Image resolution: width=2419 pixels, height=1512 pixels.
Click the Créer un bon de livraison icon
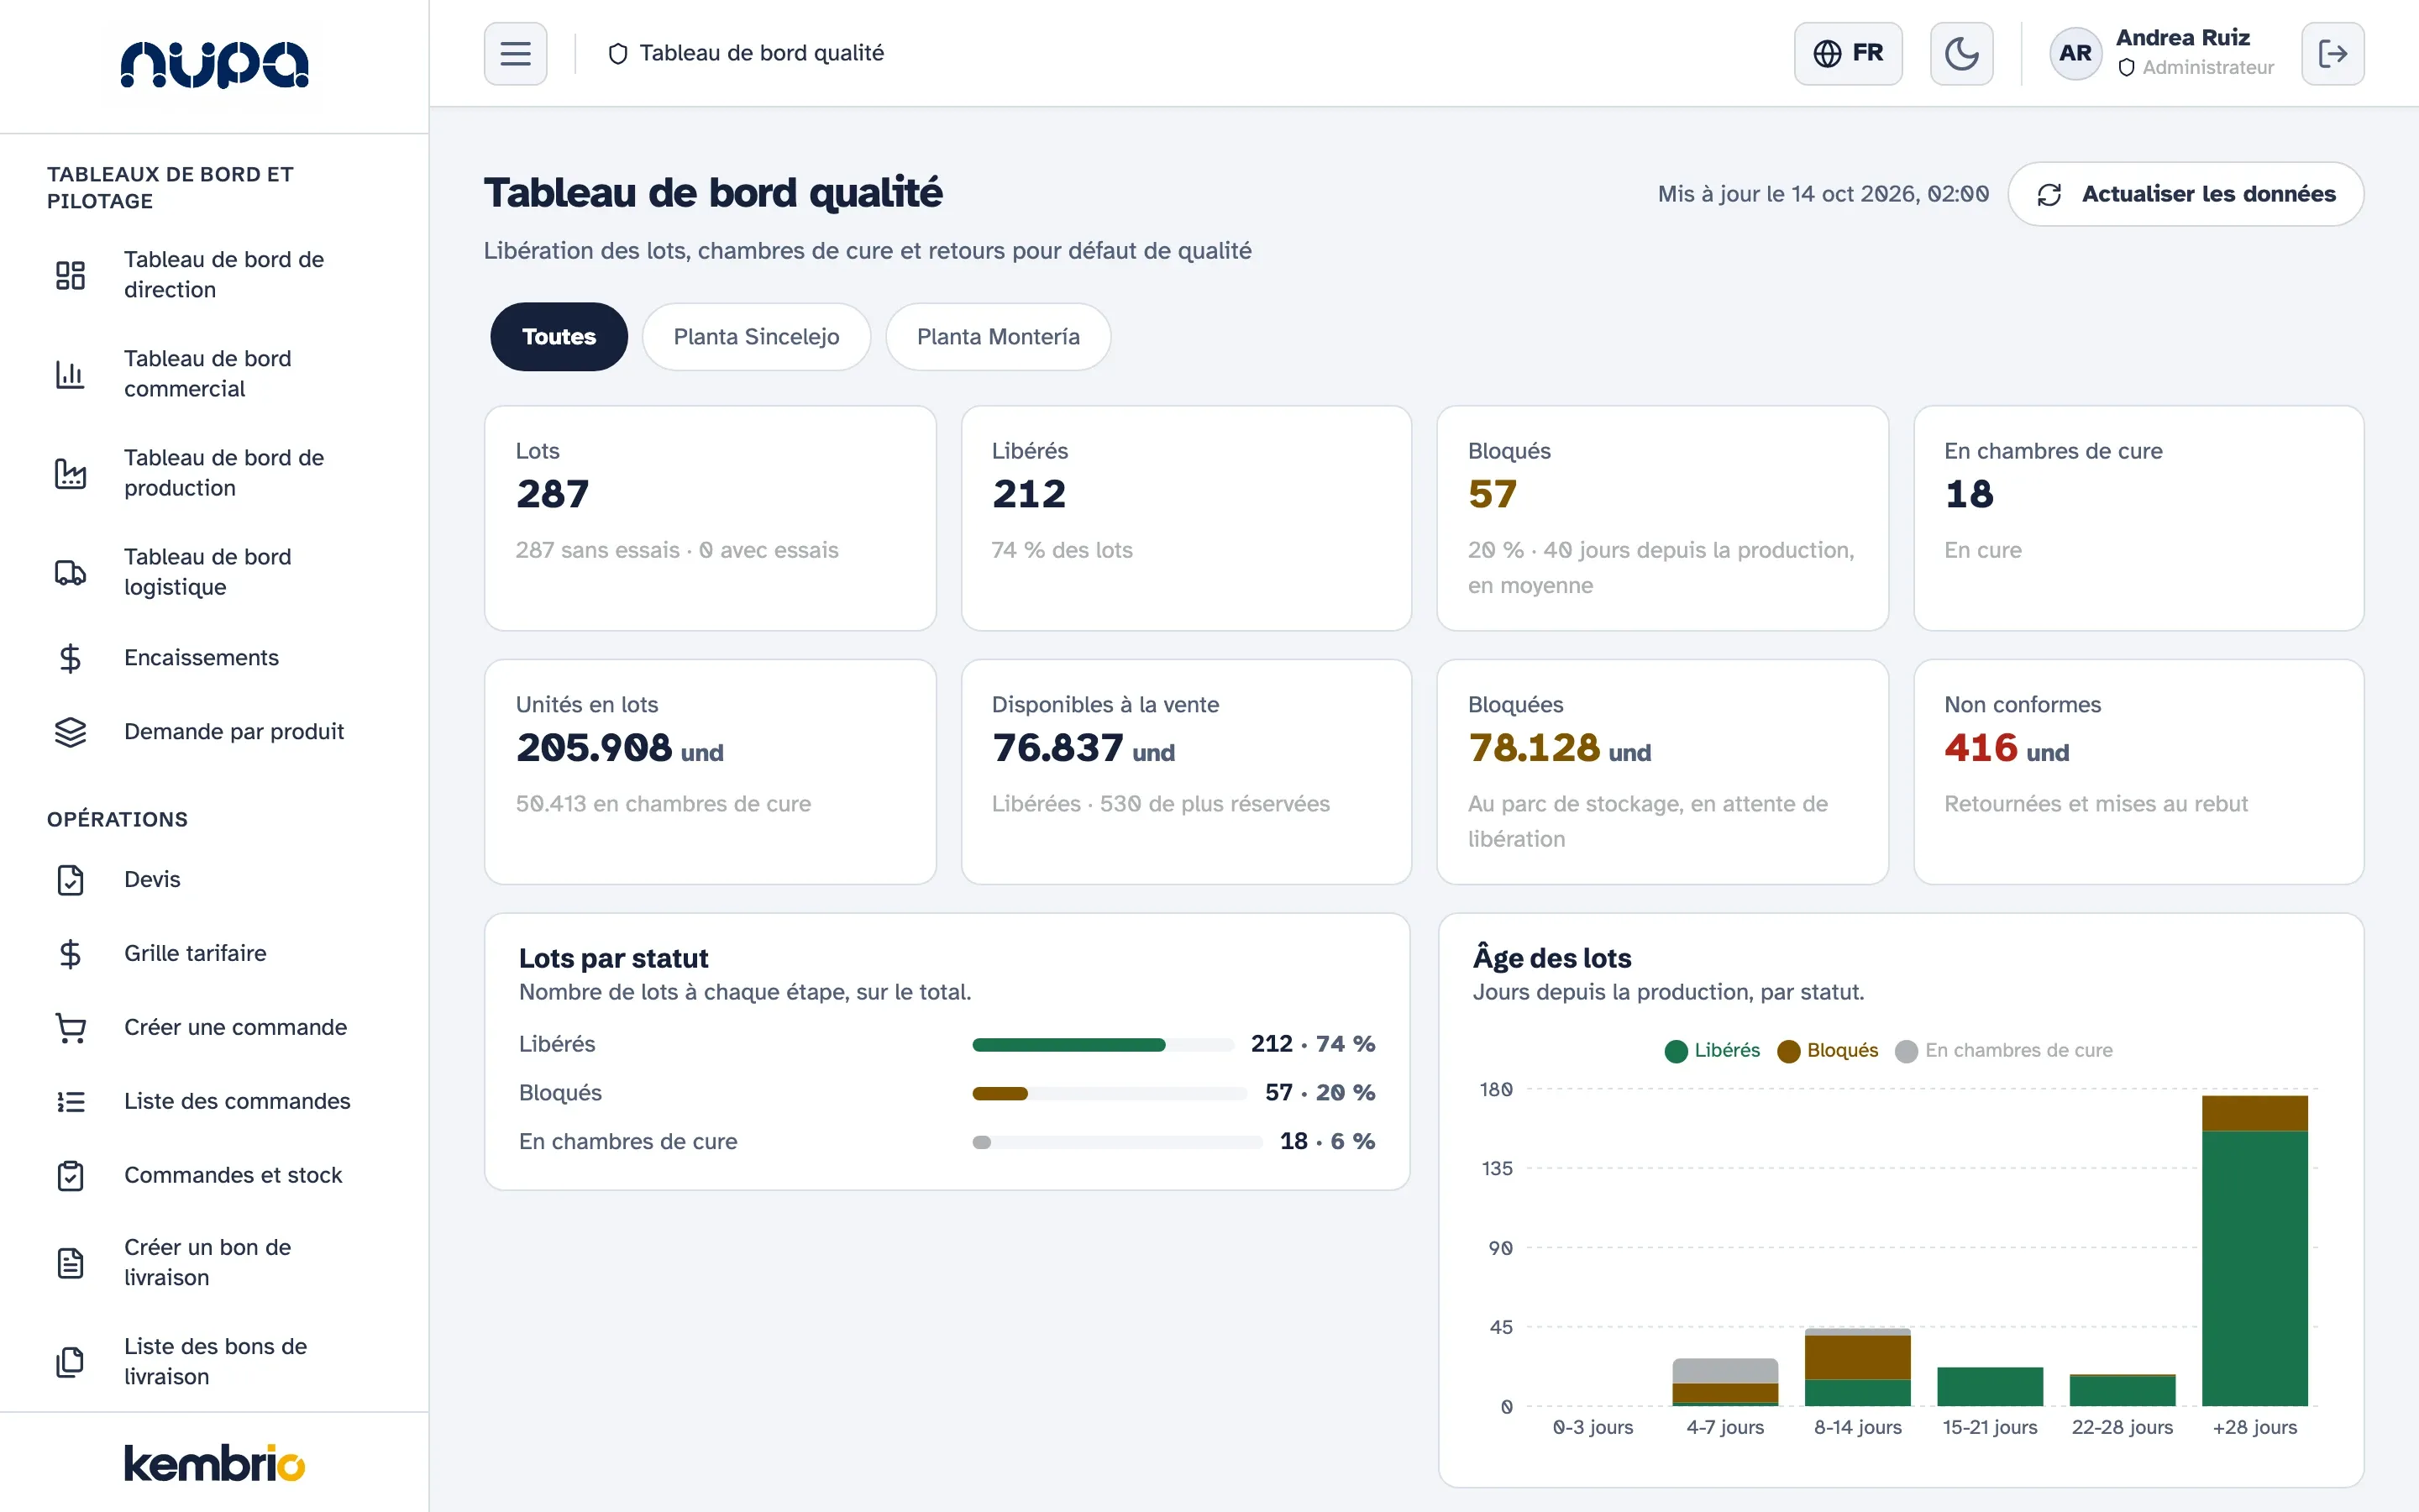pyautogui.click(x=70, y=1263)
